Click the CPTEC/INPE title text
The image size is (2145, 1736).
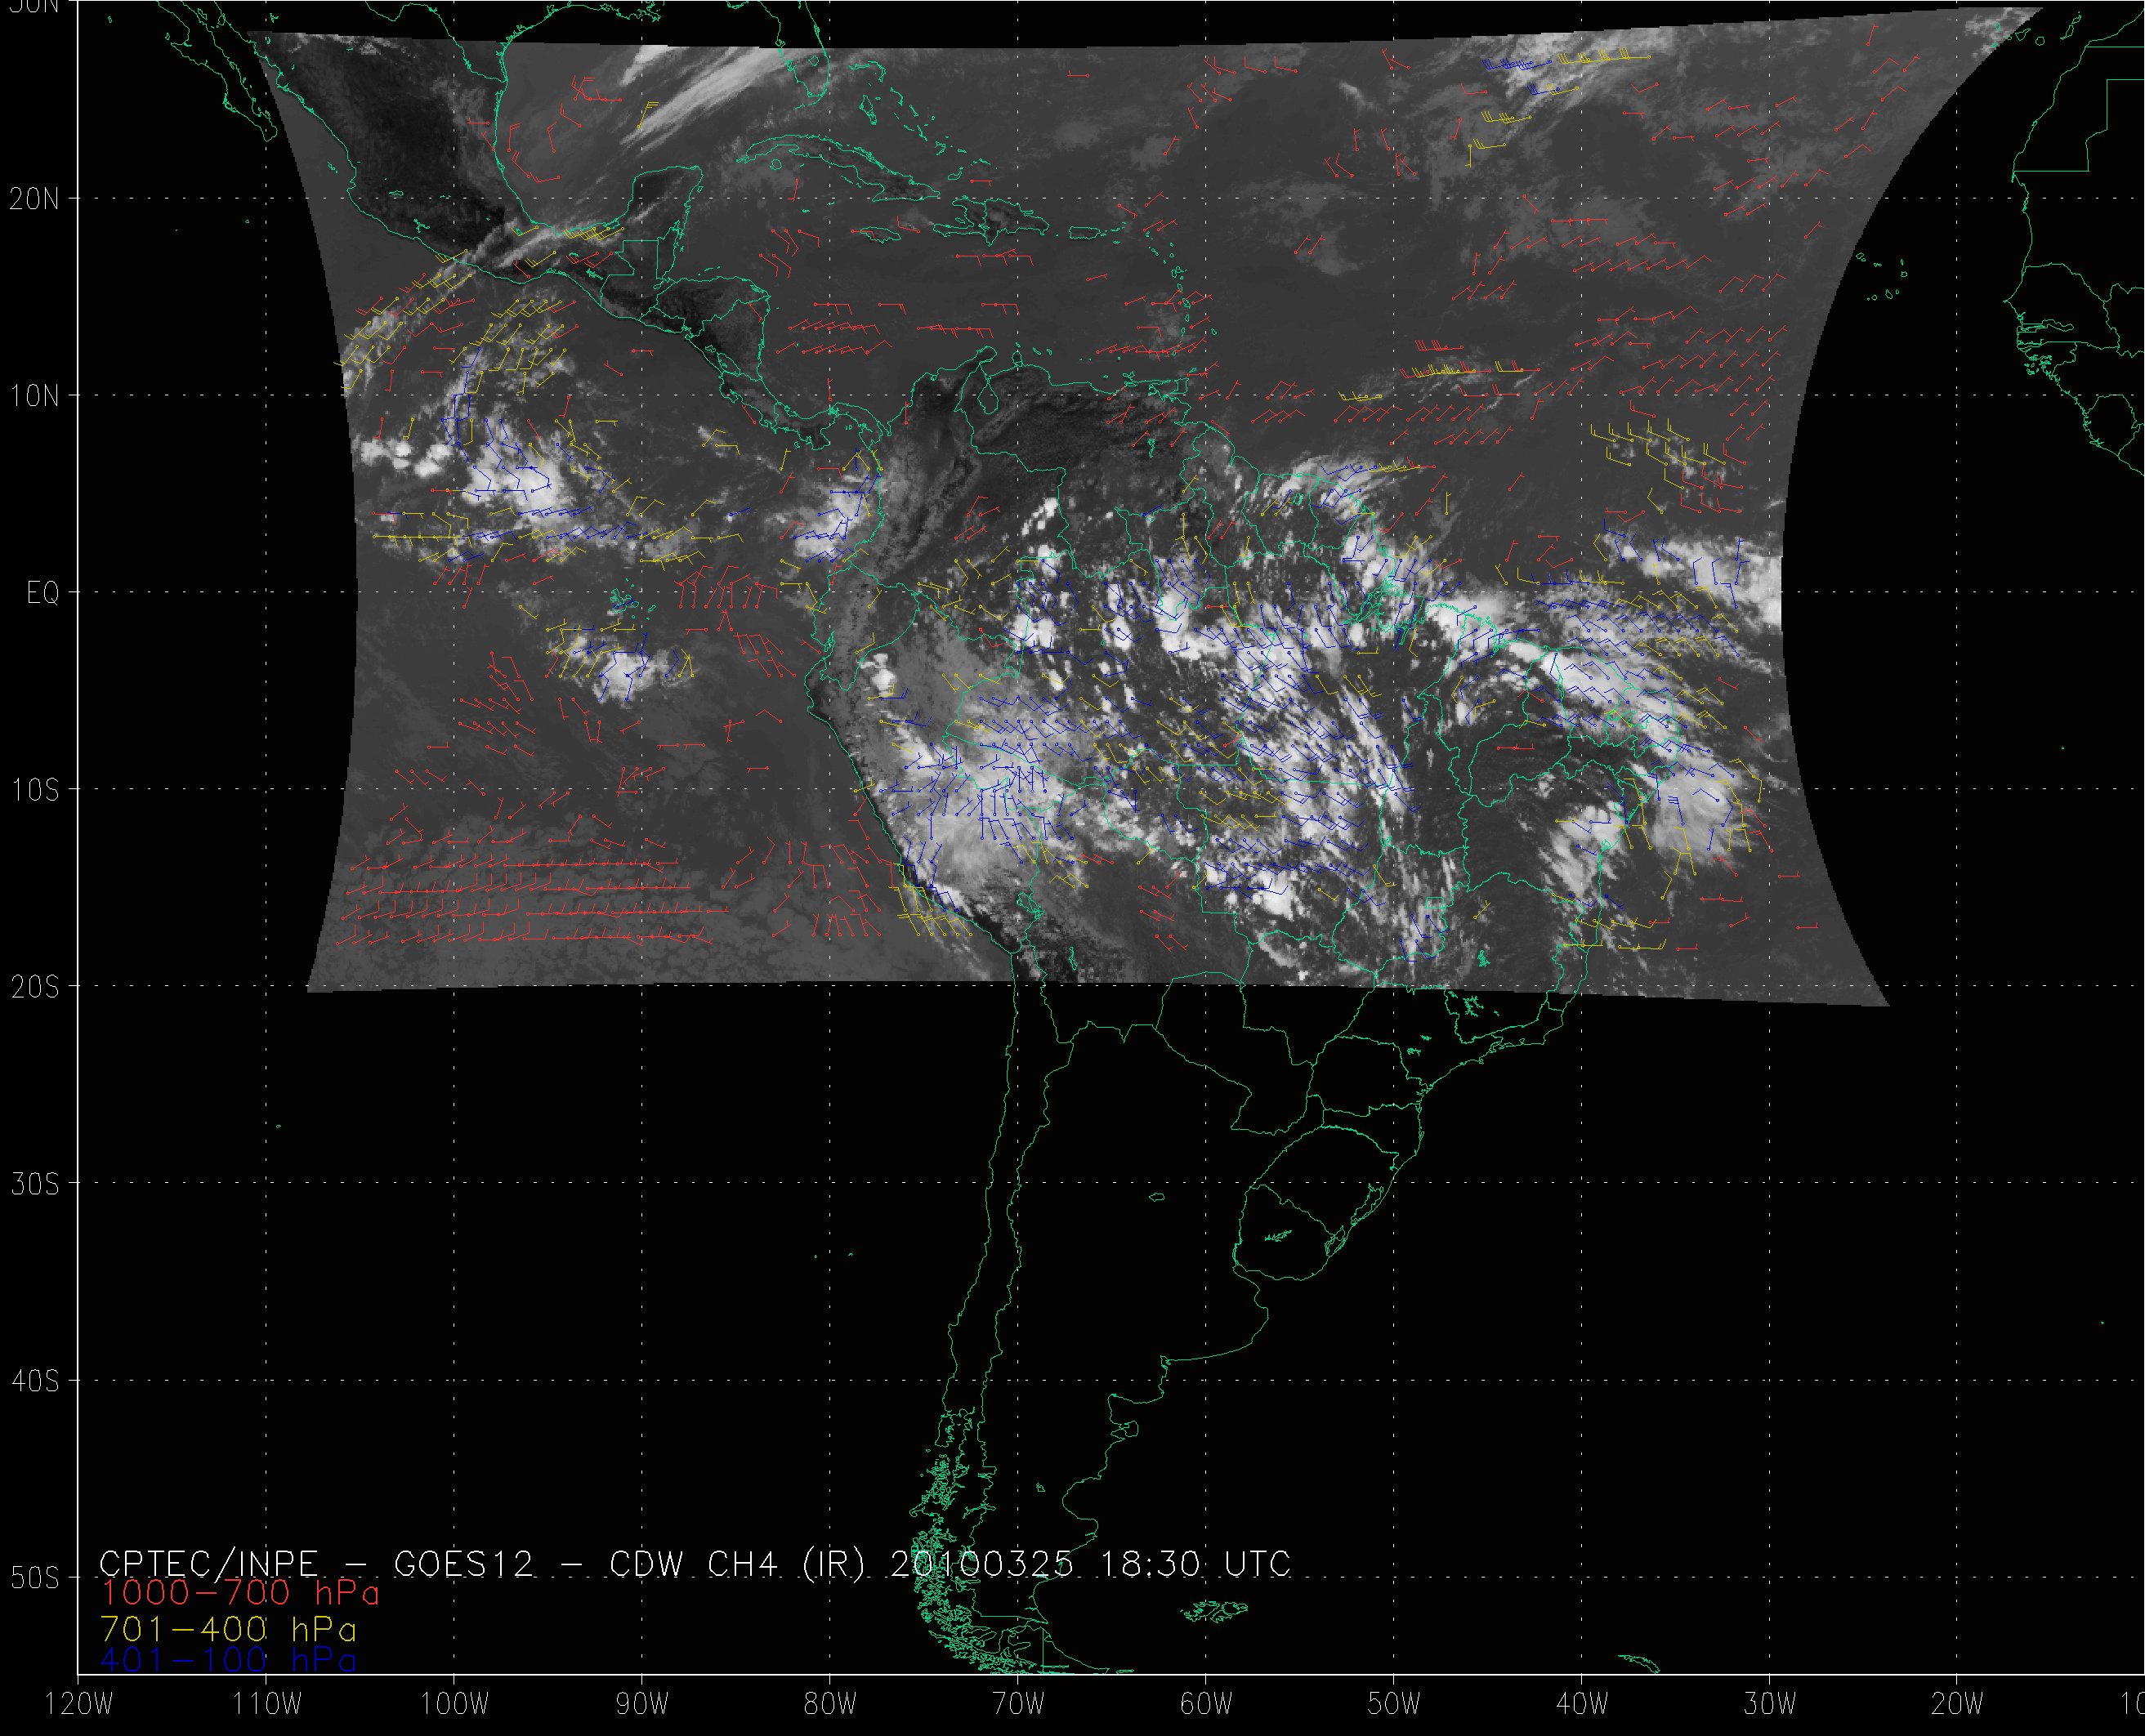tap(208, 1564)
